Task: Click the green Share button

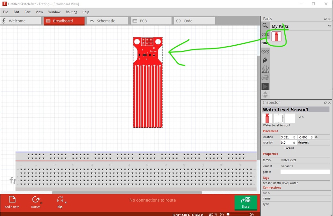Action: pos(245,203)
